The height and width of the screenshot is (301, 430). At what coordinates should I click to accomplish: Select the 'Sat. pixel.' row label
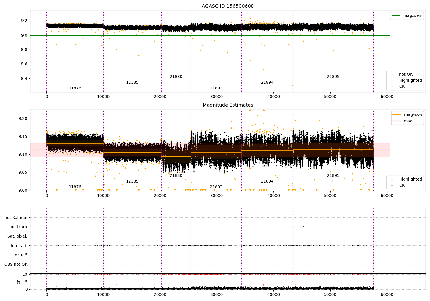click(17, 236)
